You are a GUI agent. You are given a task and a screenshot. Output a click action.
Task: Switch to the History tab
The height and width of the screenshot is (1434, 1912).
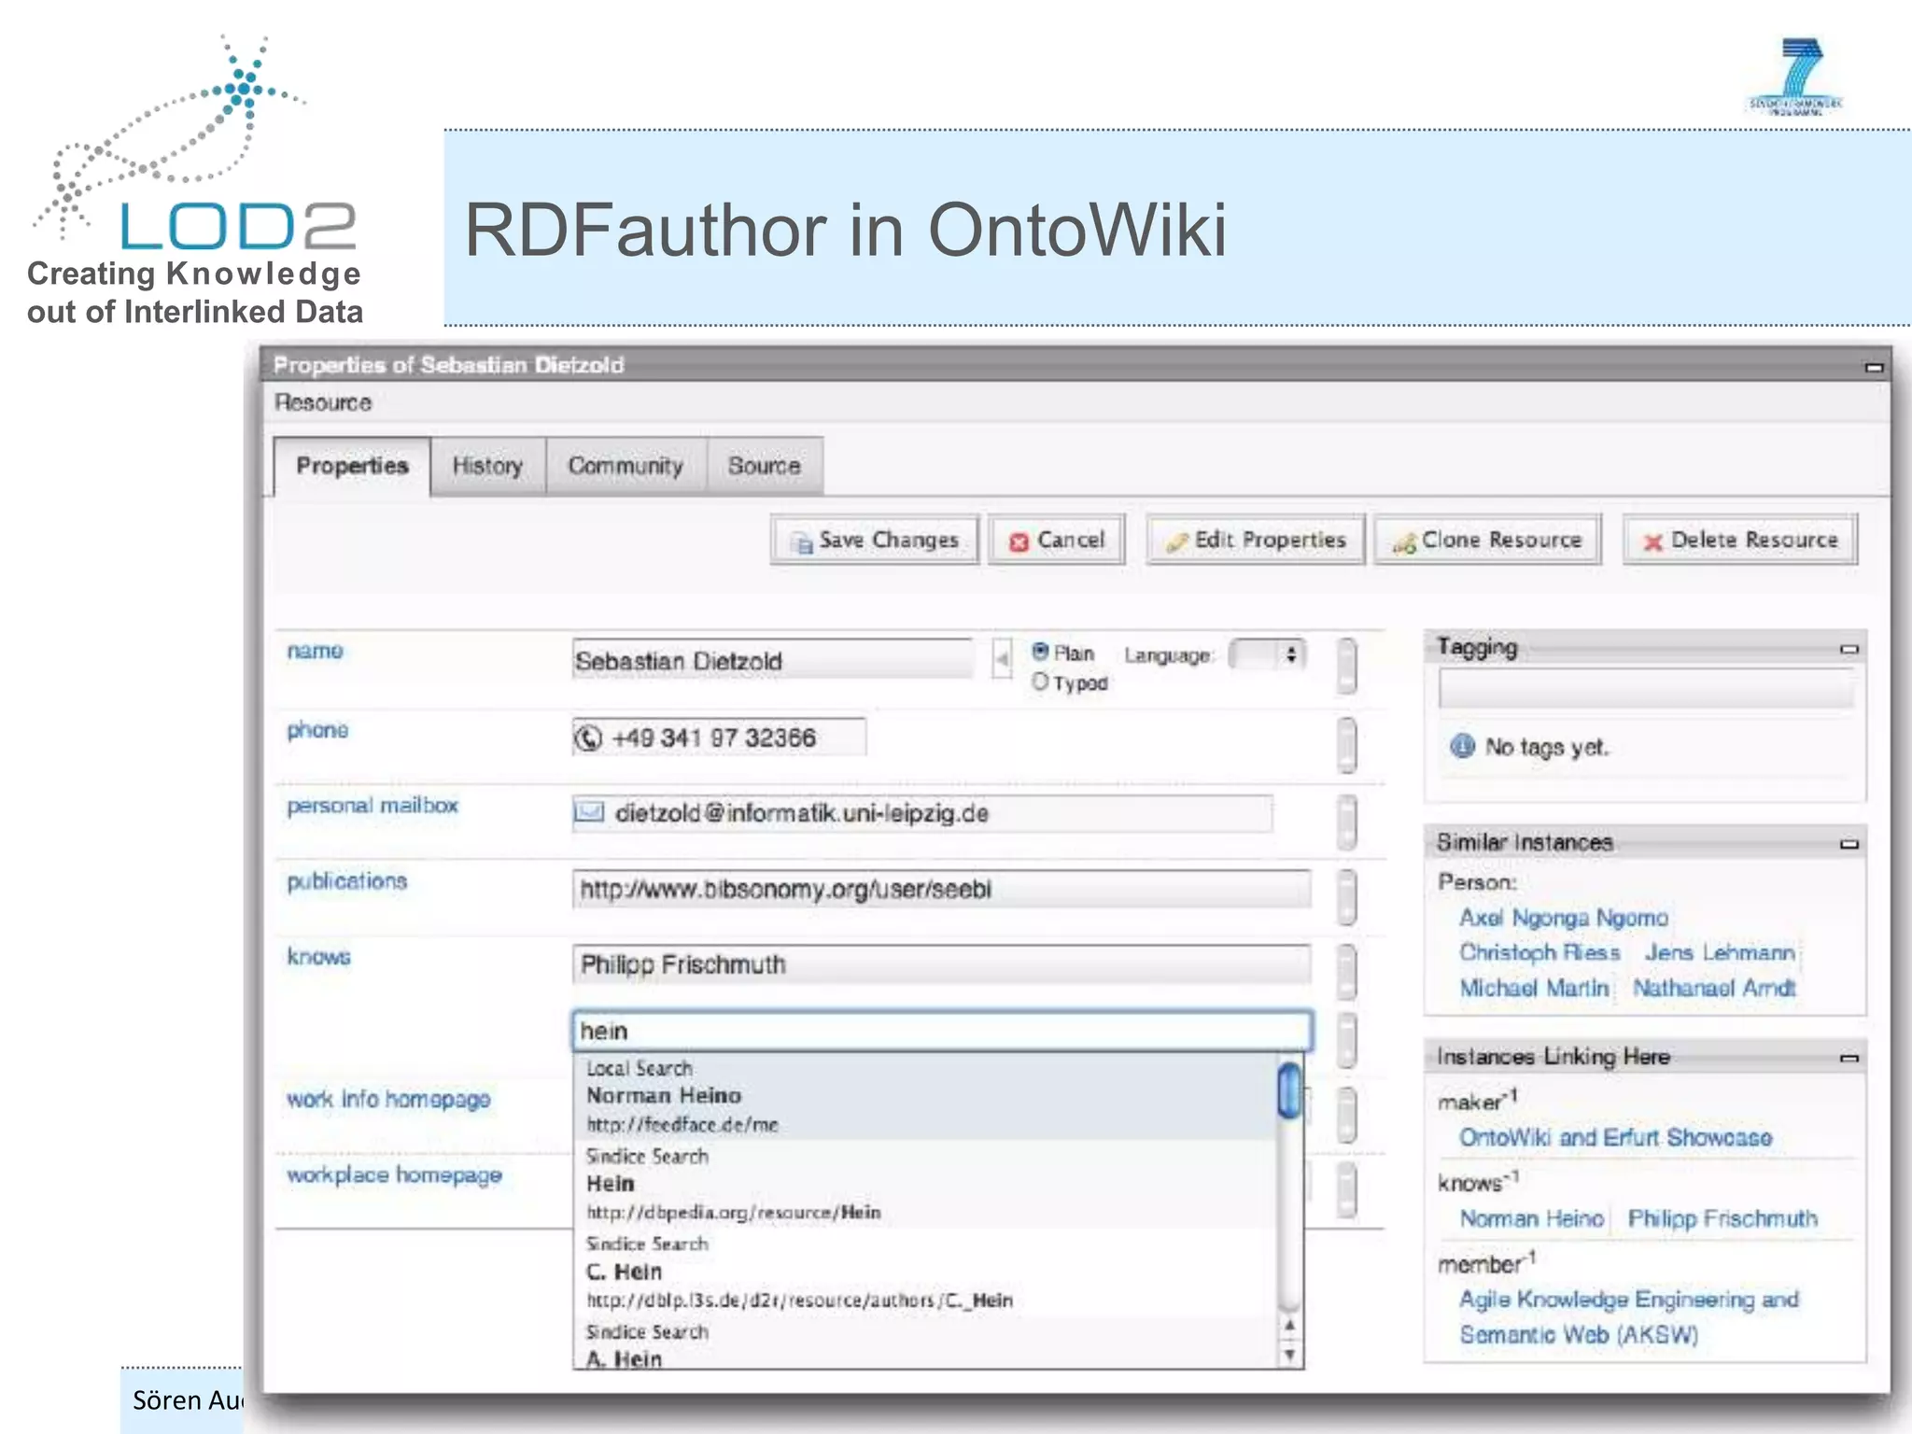pyautogui.click(x=487, y=466)
